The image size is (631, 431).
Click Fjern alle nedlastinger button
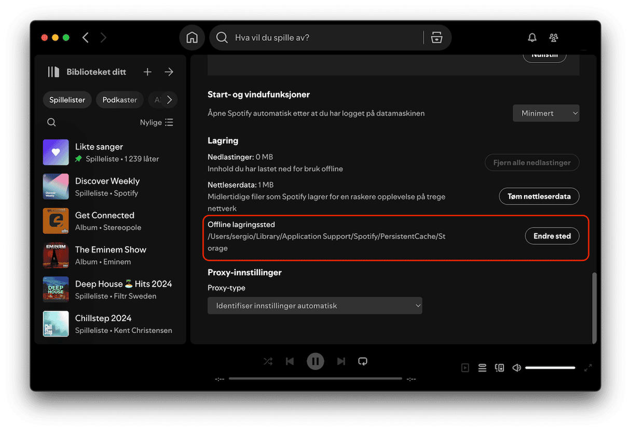[532, 162]
